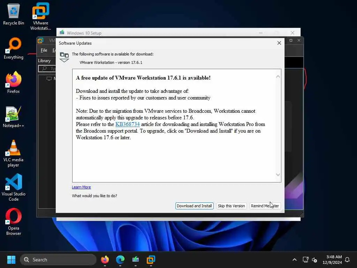Open the clock showing 3:48 AM
The height and width of the screenshot is (268, 357).
tap(332, 260)
